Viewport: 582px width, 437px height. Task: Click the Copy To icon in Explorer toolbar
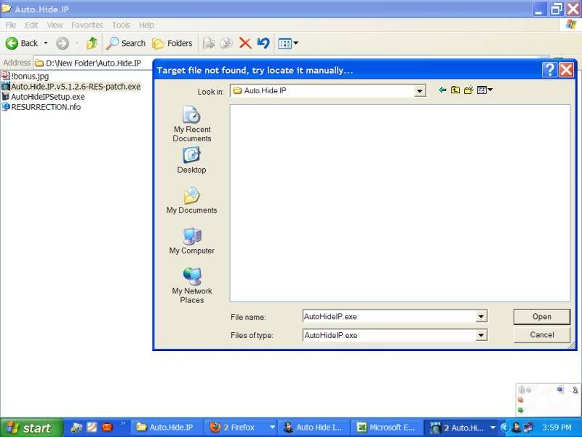[x=226, y=44]
